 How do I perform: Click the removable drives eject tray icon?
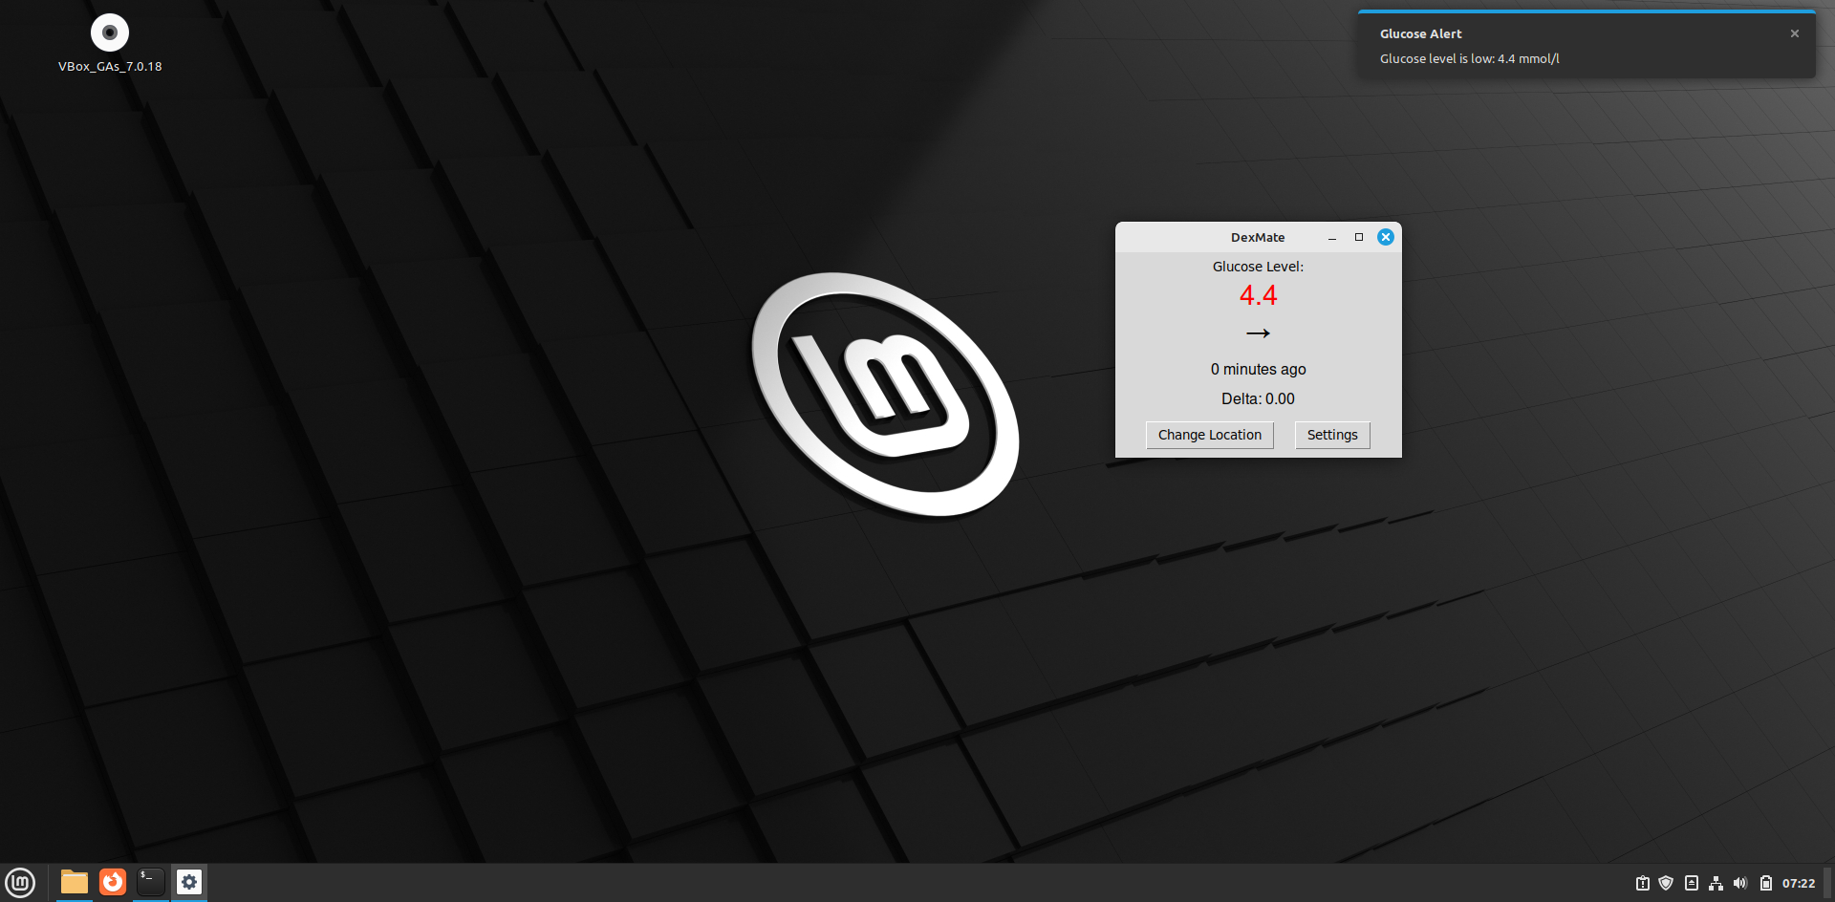(1692, 883)
